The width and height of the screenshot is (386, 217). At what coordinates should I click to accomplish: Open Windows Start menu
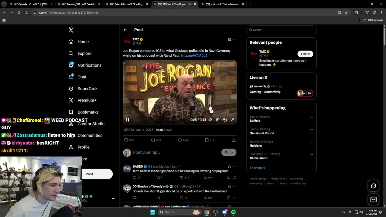point(153,212)
